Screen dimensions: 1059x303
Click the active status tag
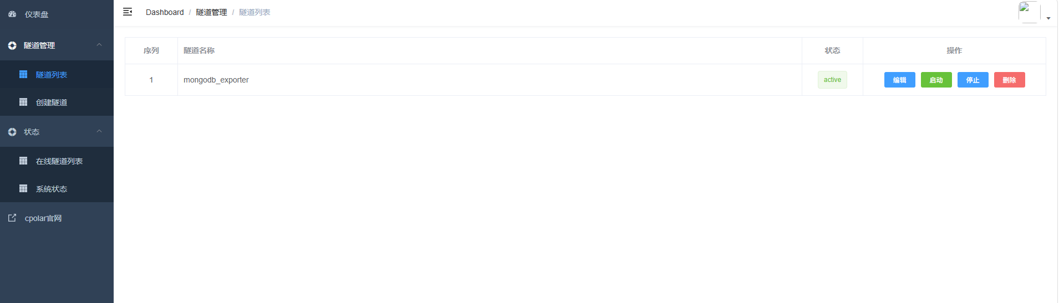[832, 80]
